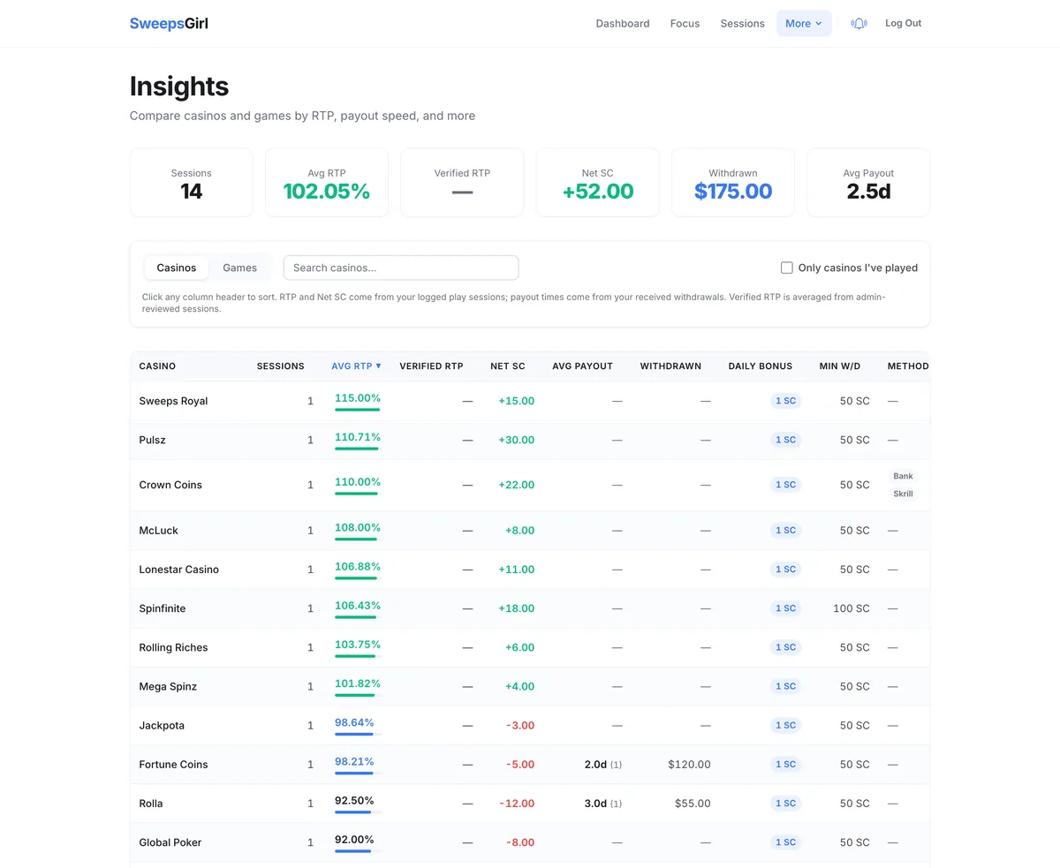Click the Verified RTP summary card
Screen dimensions: 1060x868
(462, 183)
